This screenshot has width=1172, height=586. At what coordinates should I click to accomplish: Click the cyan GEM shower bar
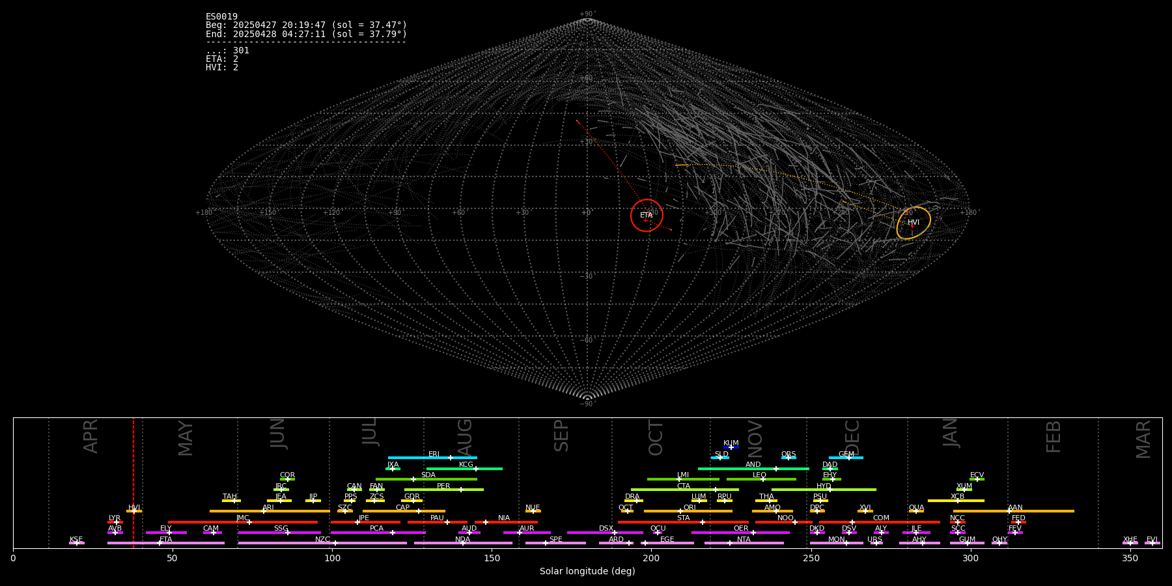coord(846,458)
